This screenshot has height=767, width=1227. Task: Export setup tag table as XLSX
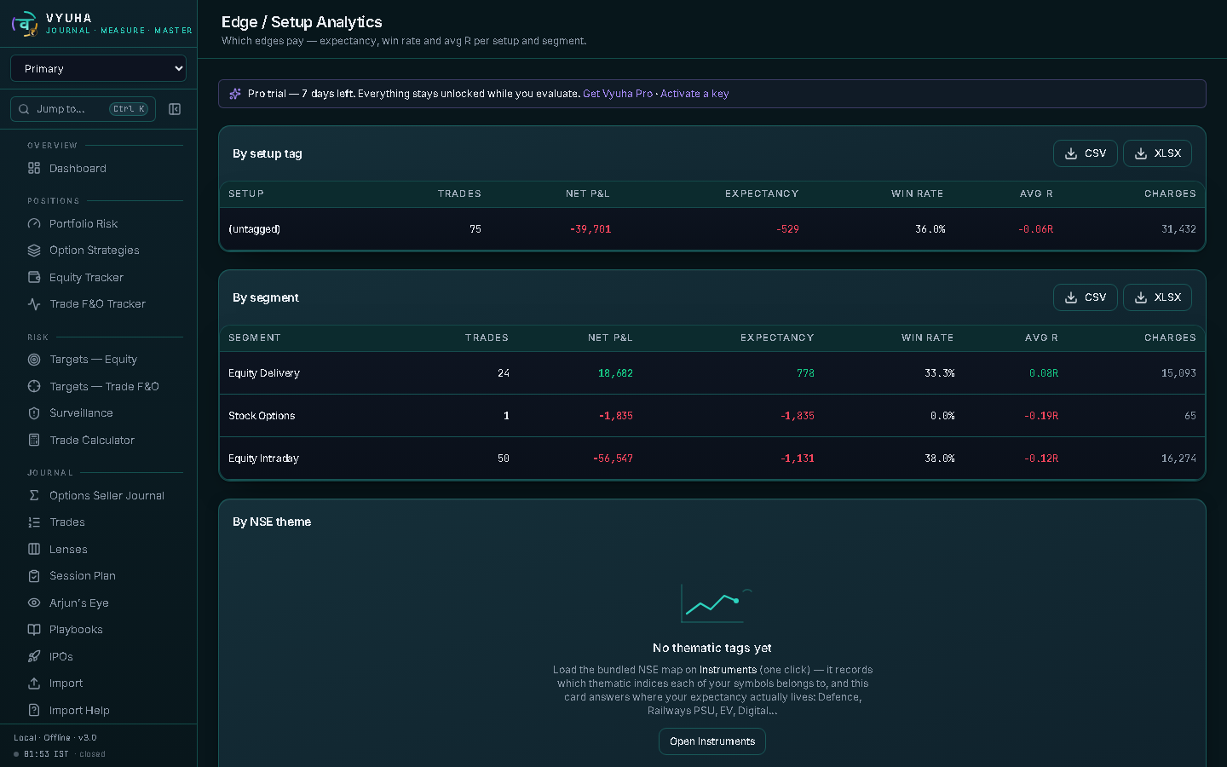coord(1157,153)
